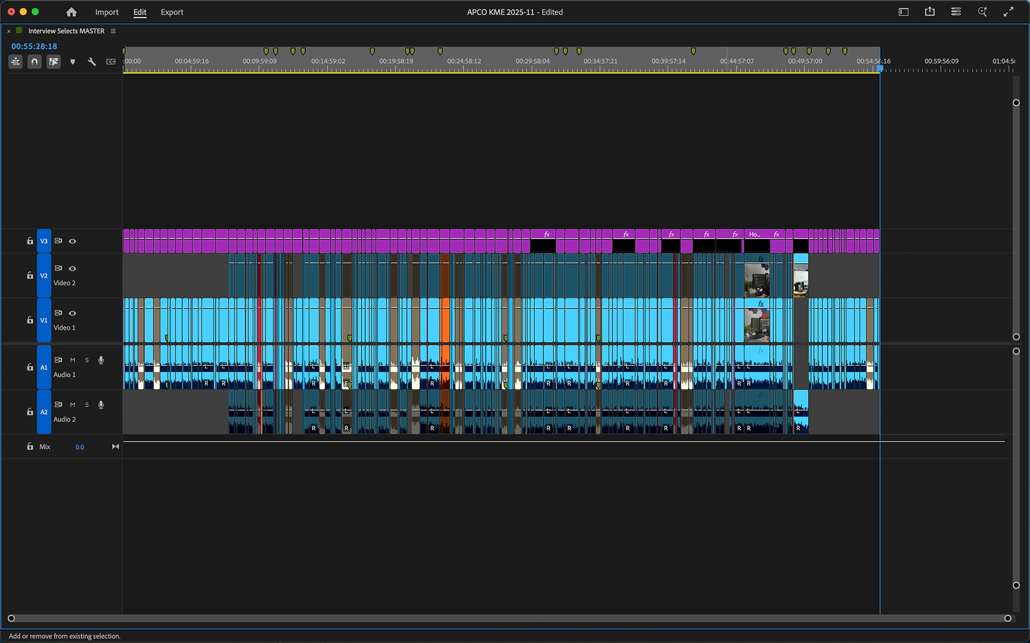The image size is (1030, 643).
Task: Click the fullscreen expand arrows in the title bar
Action: 1009,11
